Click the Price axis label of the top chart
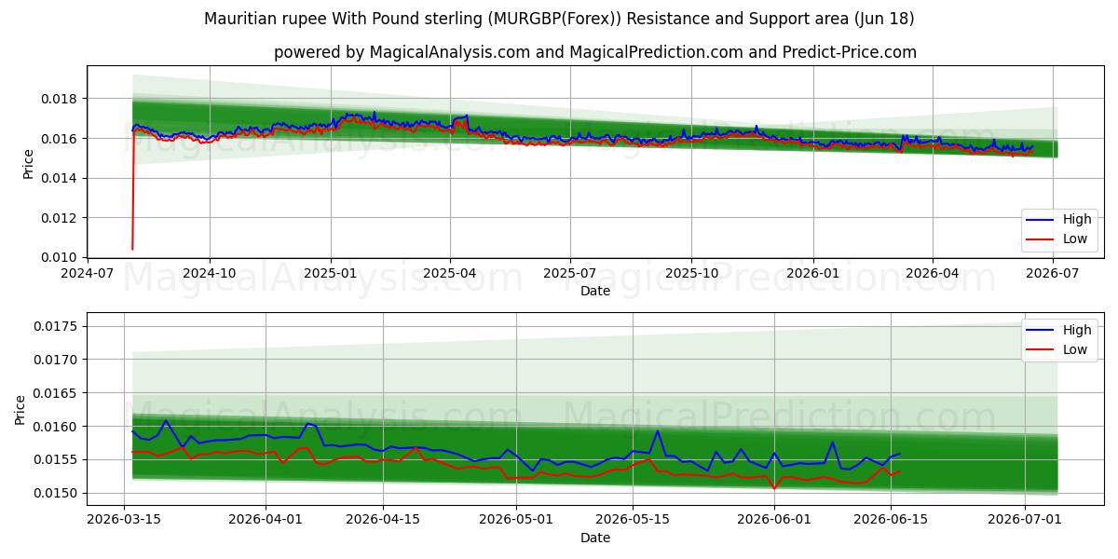1118x559 pixels. [28, 164]
